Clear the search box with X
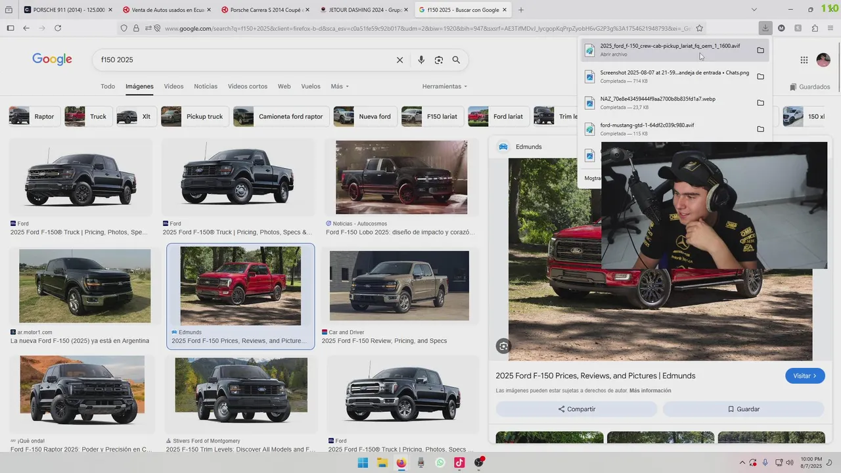 tap(399, 60)
